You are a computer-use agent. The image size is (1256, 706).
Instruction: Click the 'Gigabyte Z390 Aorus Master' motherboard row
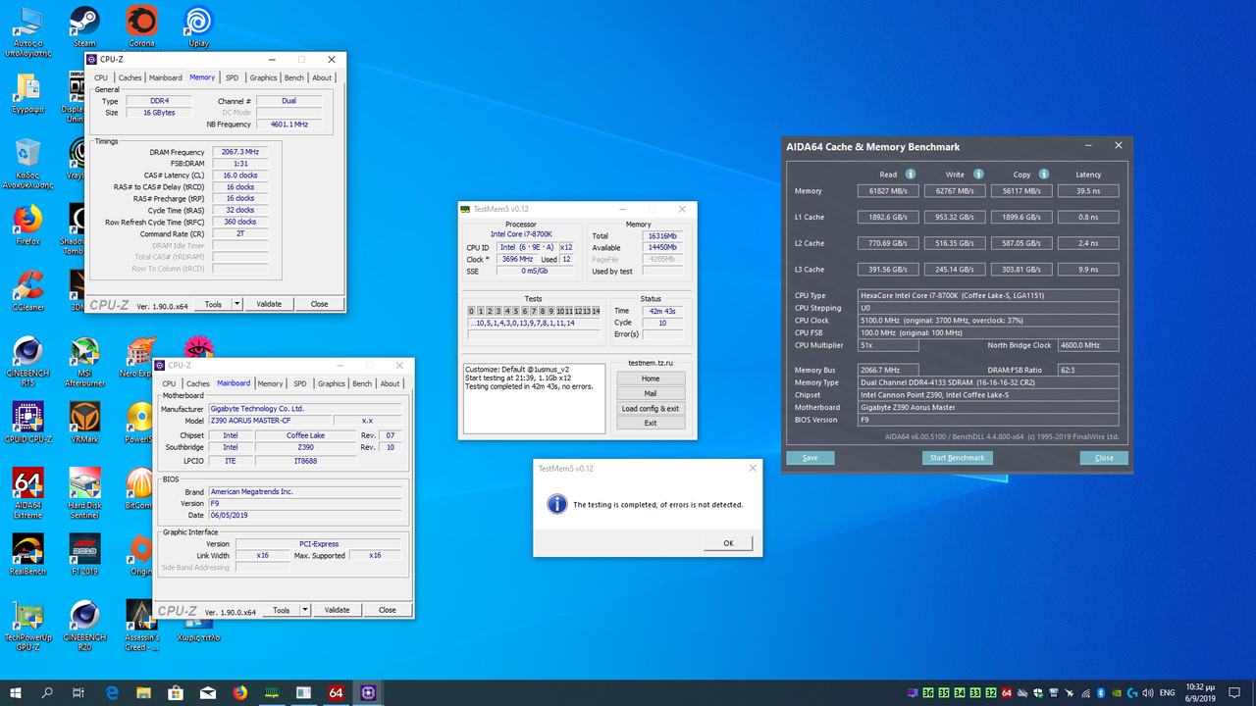point(989,407)
